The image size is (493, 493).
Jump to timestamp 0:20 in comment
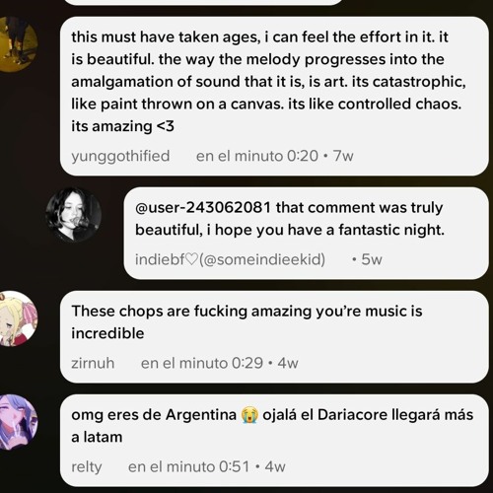click(257, 156)
